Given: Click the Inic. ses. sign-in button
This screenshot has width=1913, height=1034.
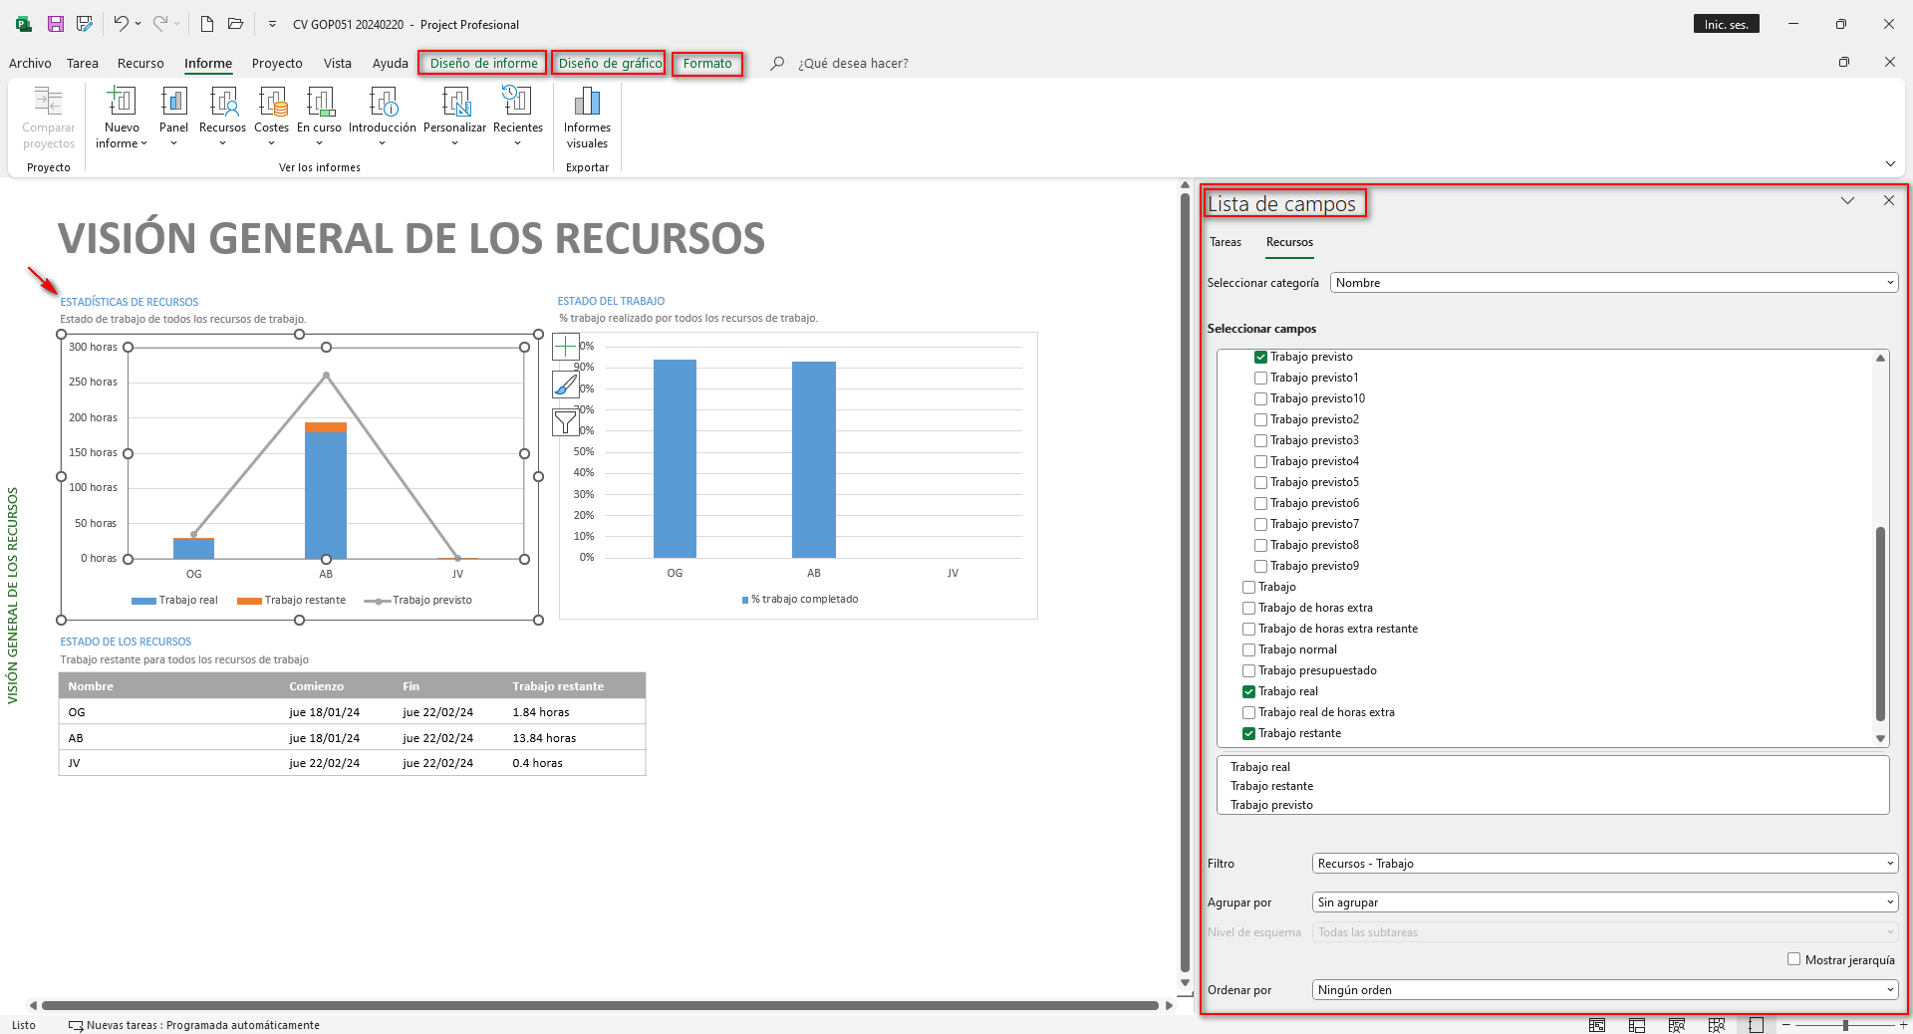Looking at the screenshot, I should pyautogui.click(x=1726, y=24).
